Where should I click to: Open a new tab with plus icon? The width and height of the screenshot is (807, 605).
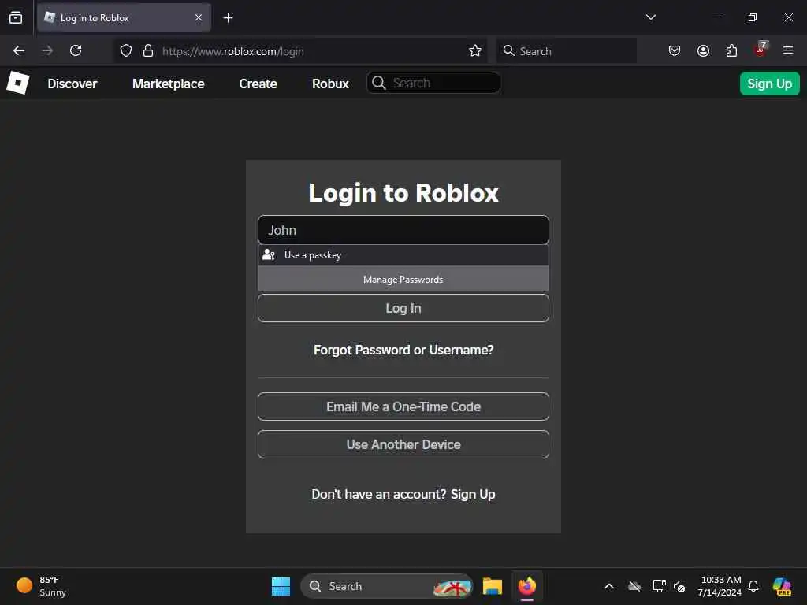228,18
